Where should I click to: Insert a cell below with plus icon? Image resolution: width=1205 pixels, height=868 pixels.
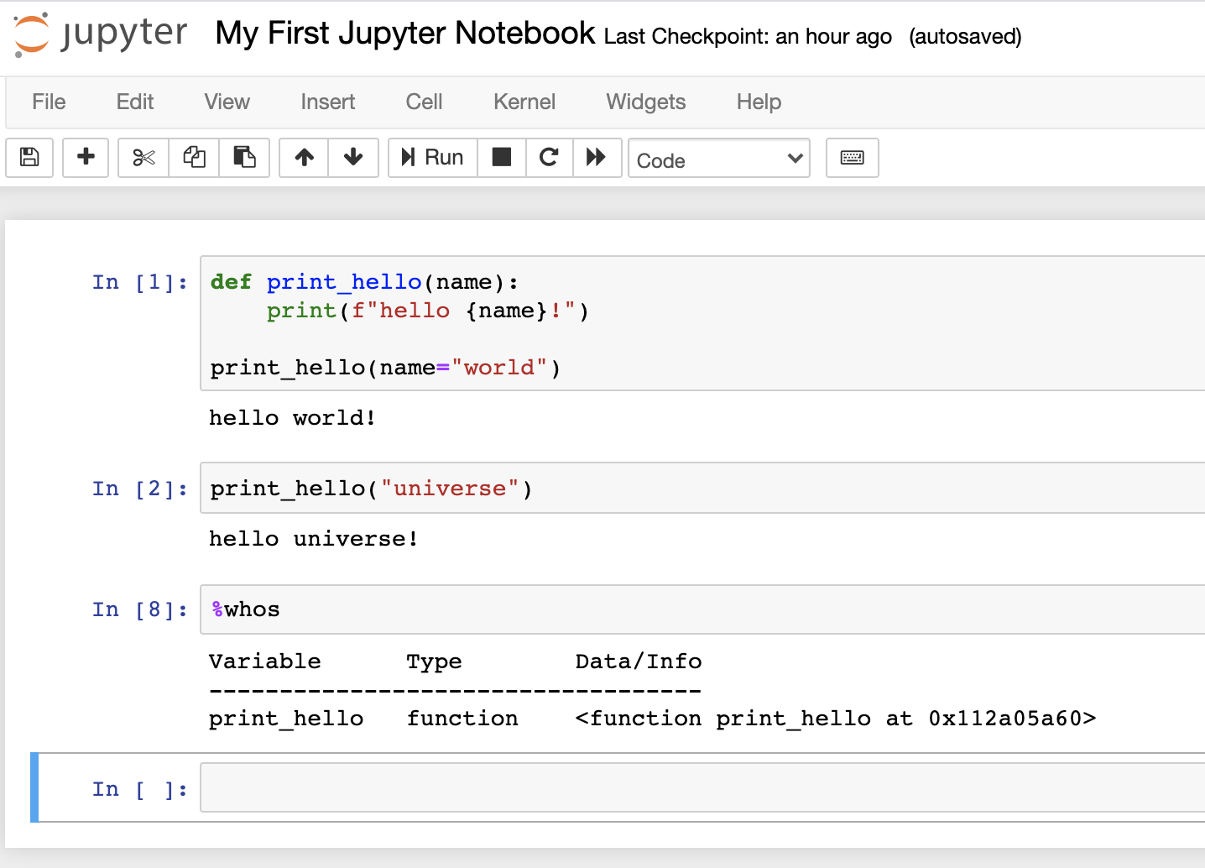click(x=86, y=157)
